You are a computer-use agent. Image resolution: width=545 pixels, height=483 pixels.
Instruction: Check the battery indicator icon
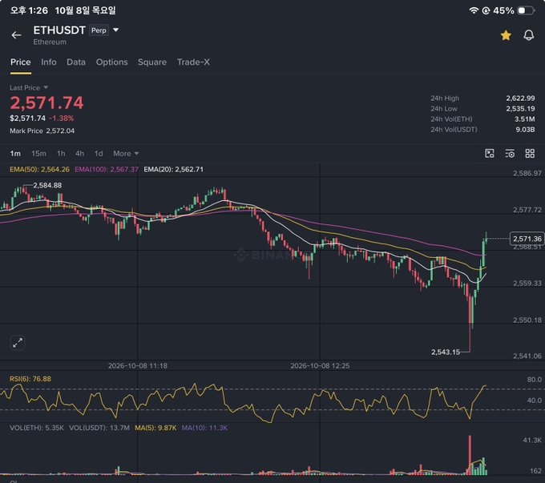click(x=526, y=10)
